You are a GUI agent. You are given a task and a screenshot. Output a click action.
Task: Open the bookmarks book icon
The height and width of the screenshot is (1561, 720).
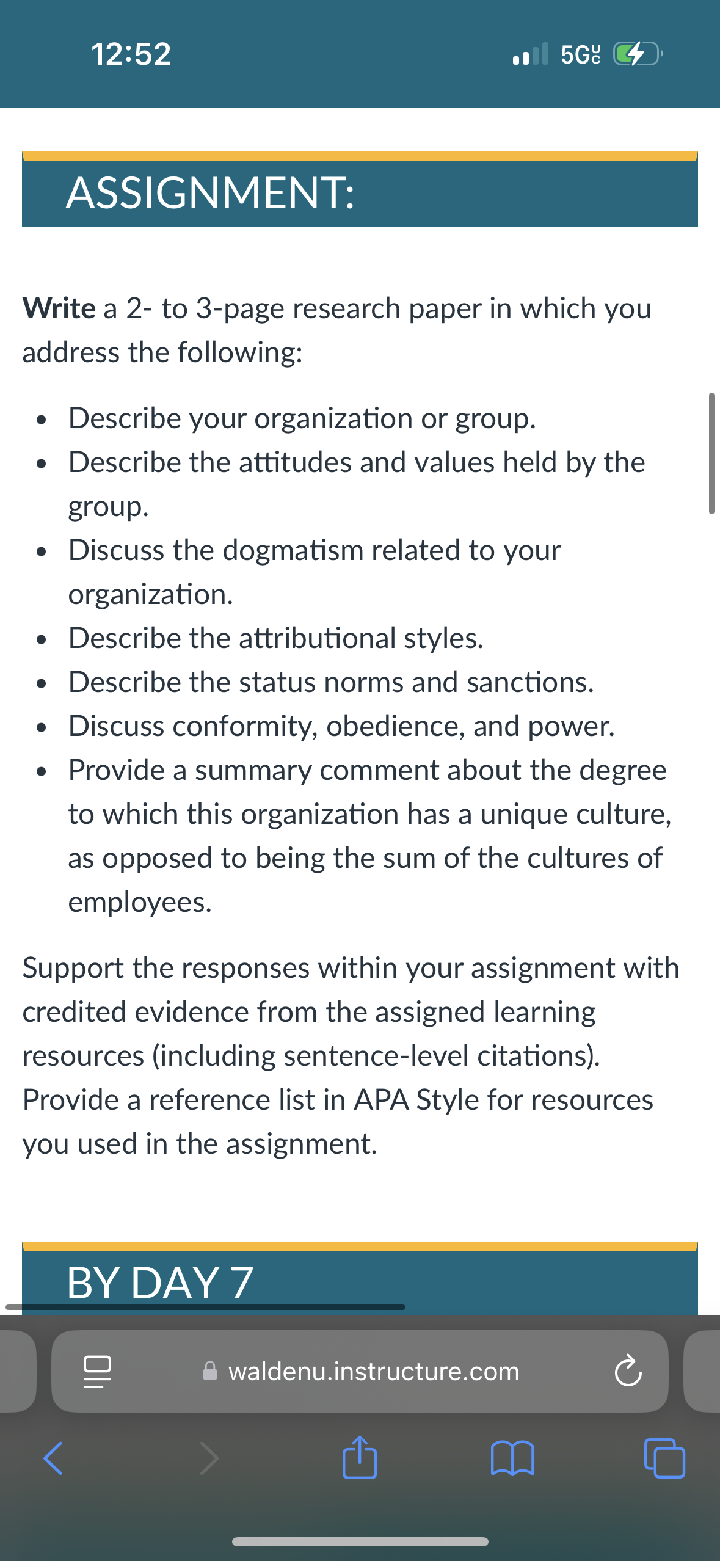(x=512, y=1458)
